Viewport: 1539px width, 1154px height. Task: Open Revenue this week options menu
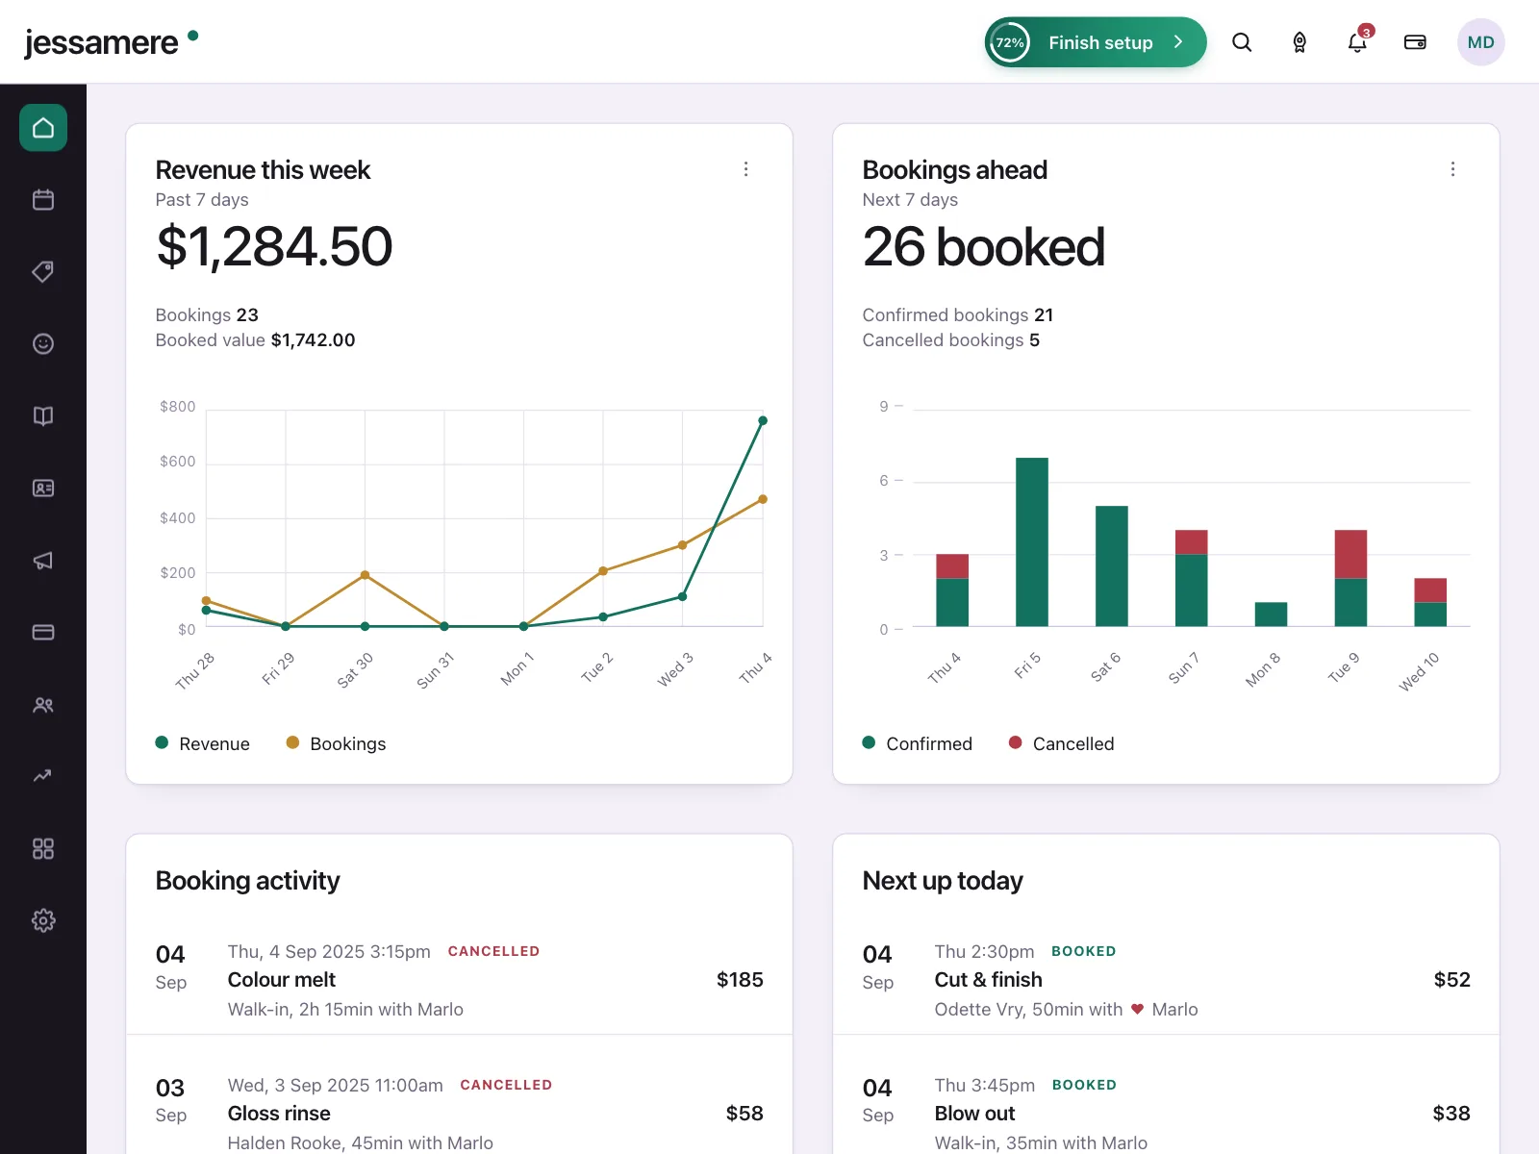pos(745,169)
